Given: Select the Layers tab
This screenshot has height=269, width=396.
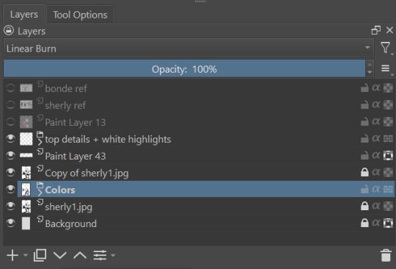Looking at the screenshot, I should [x=24, y=14].
